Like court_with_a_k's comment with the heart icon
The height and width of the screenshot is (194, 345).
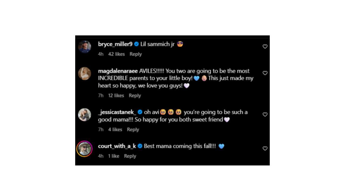(x=265, y=148)
